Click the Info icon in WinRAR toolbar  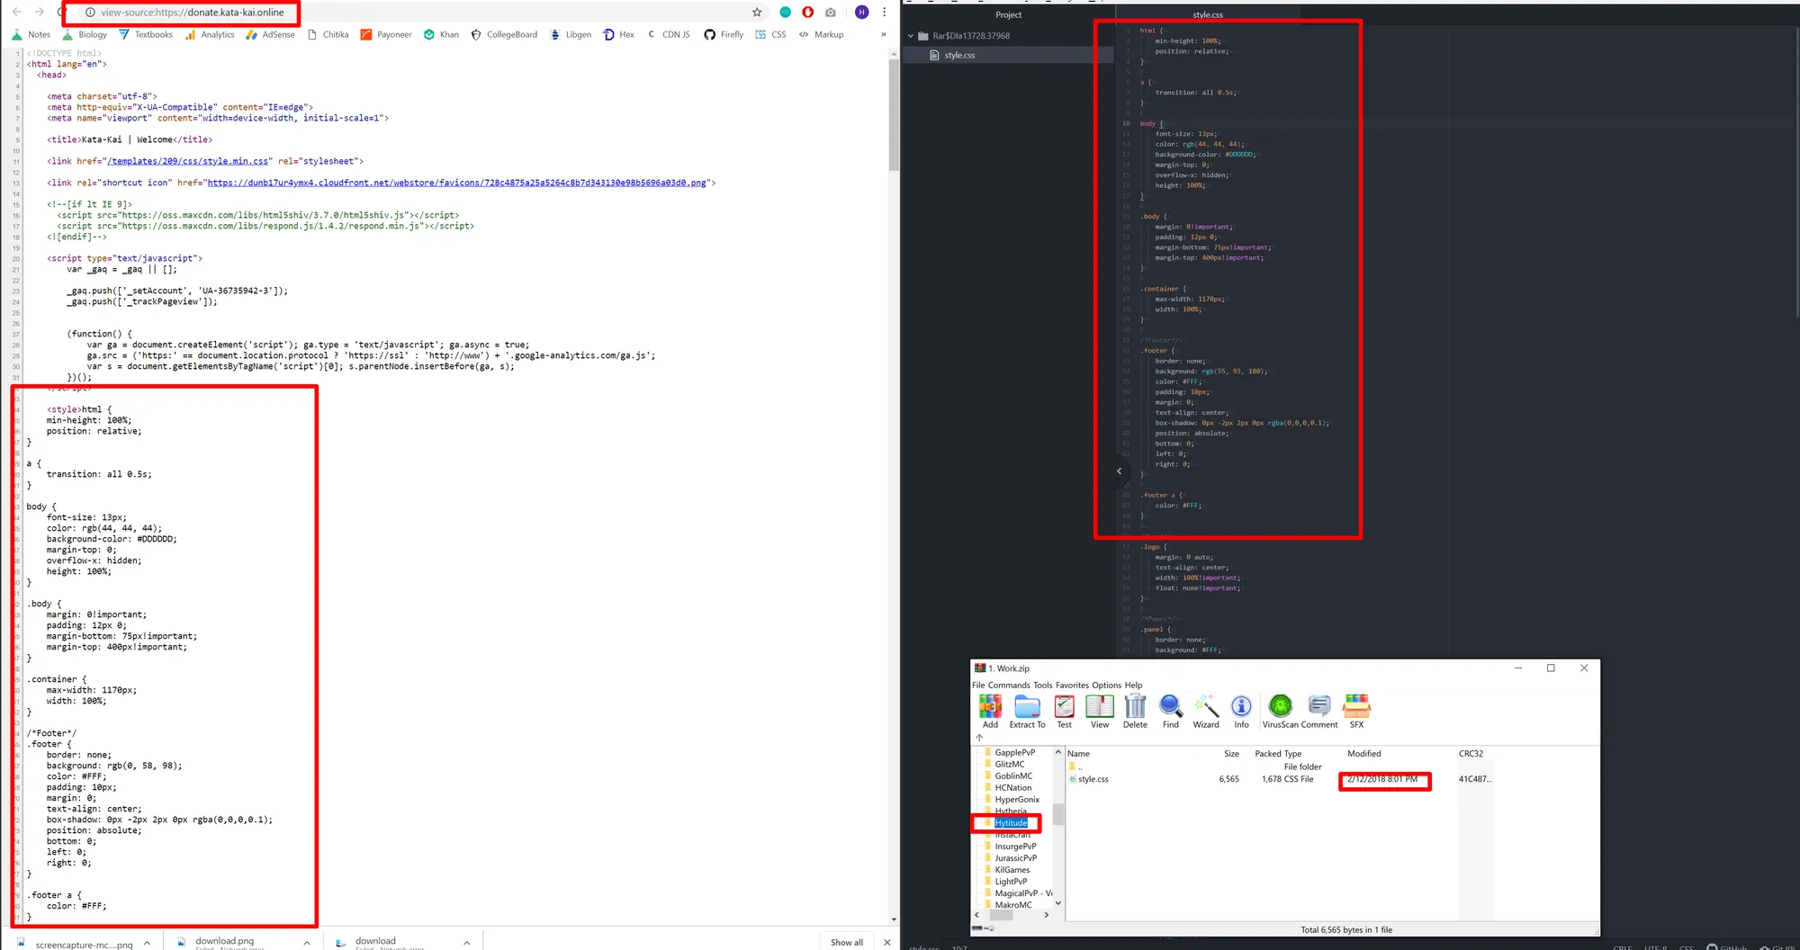pos(1241,708)
